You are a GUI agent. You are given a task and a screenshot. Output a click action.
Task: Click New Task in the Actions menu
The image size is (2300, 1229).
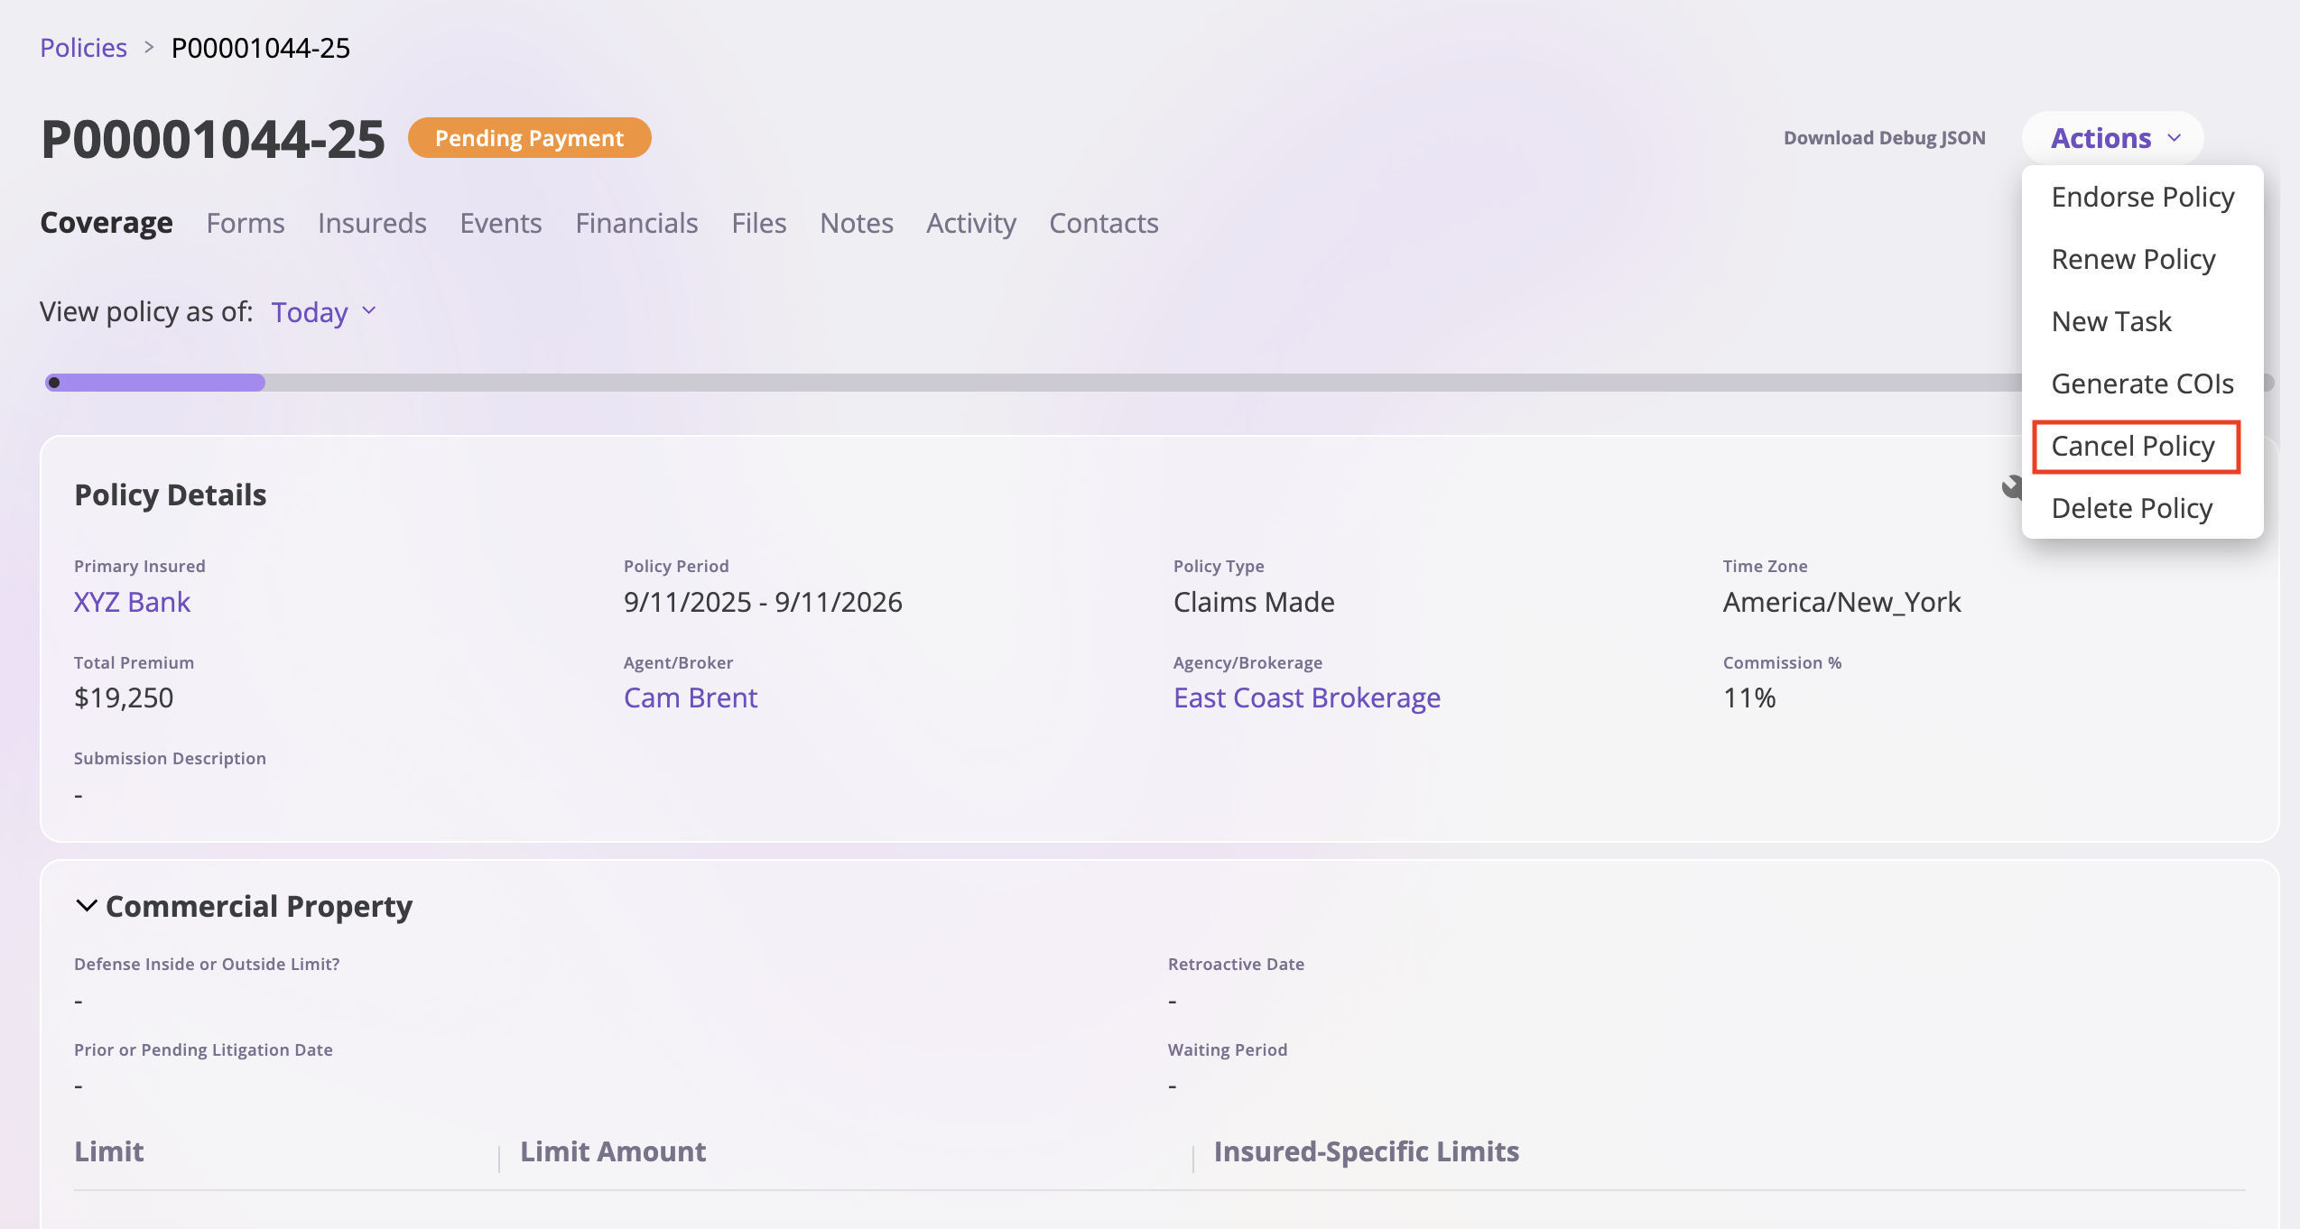click(x=2111, y=321)
